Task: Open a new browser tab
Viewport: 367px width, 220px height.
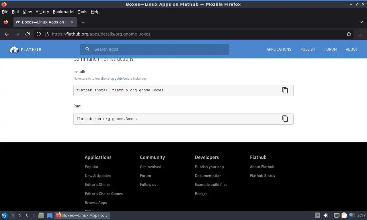Action: [x=83, y=22]
